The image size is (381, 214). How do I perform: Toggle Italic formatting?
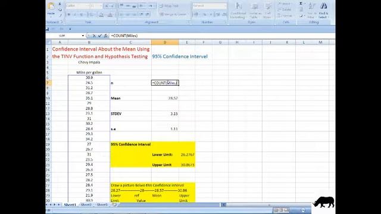(x=75, y=15)
